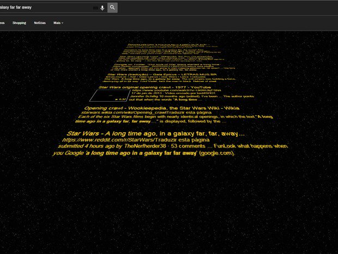Click the magnifier search button
This screenshot has width=338, height=254.
coord(112,8)
